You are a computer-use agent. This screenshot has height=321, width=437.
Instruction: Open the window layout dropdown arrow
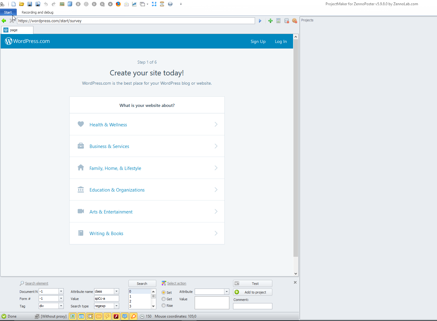coord(147,4)
